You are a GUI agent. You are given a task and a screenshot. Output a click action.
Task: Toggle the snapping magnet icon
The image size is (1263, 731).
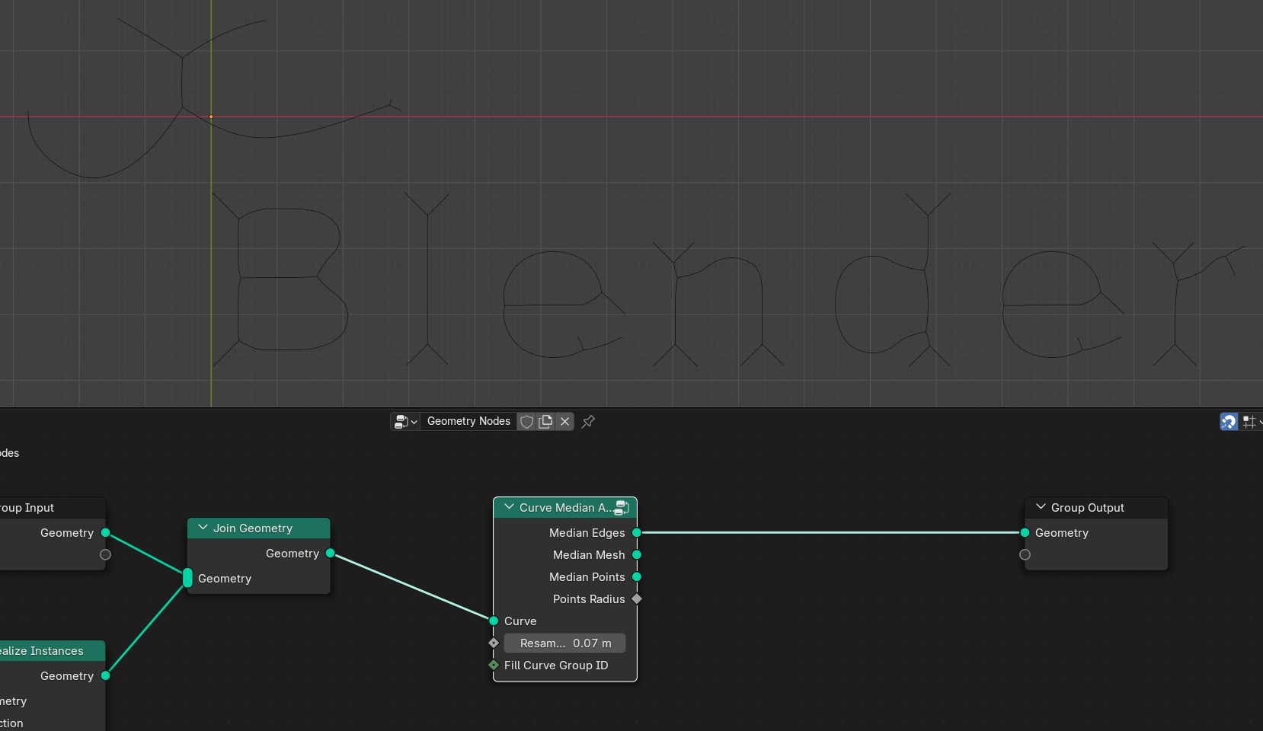click(1228, 421)
